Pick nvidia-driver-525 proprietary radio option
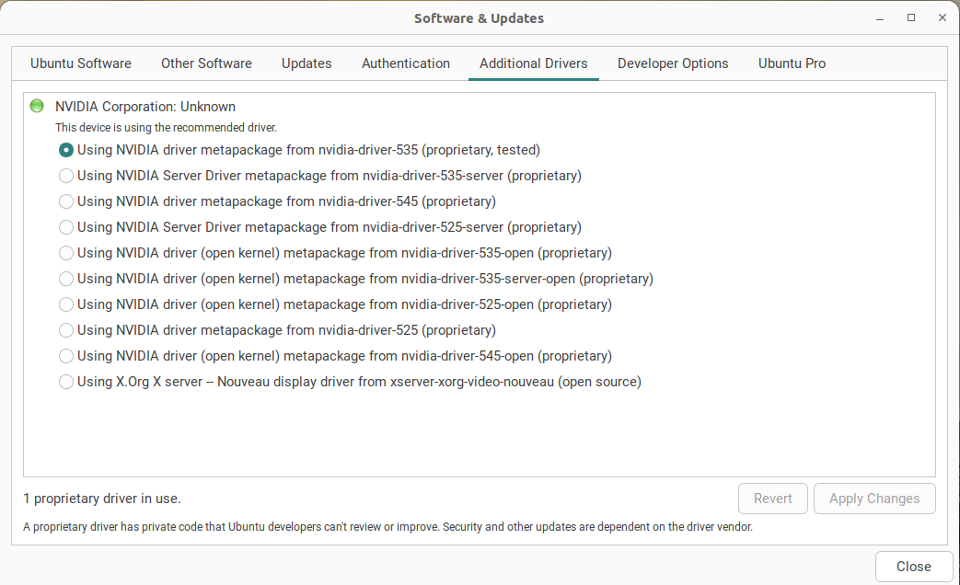This screenshot has width=960, height=585. pyautogui.click(x=66, y=330)
